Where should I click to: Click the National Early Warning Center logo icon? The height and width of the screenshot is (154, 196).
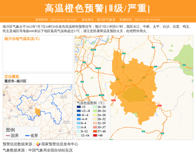(x=38, y=144)
